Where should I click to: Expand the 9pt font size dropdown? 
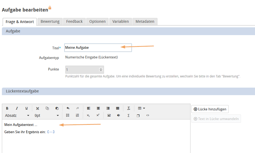(46, 115)
